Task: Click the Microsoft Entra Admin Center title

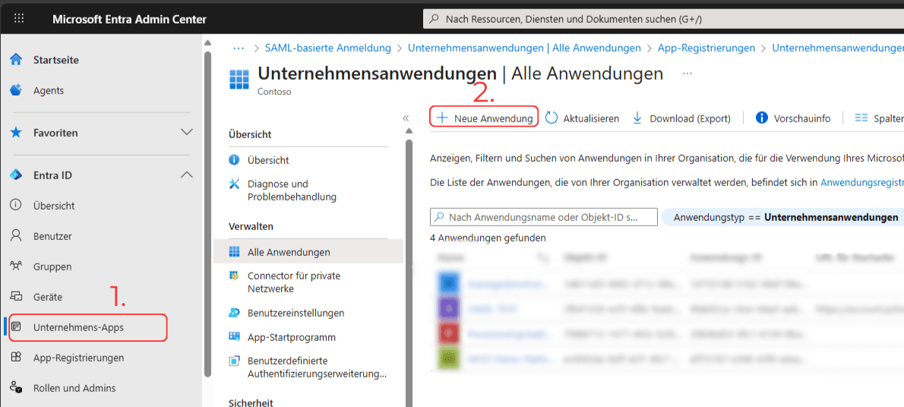Action: [129, 19]
